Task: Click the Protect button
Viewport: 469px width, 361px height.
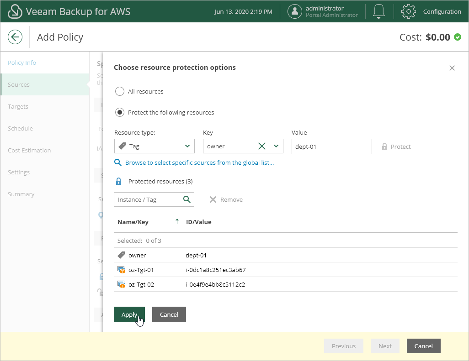Action: coord(396,146)
